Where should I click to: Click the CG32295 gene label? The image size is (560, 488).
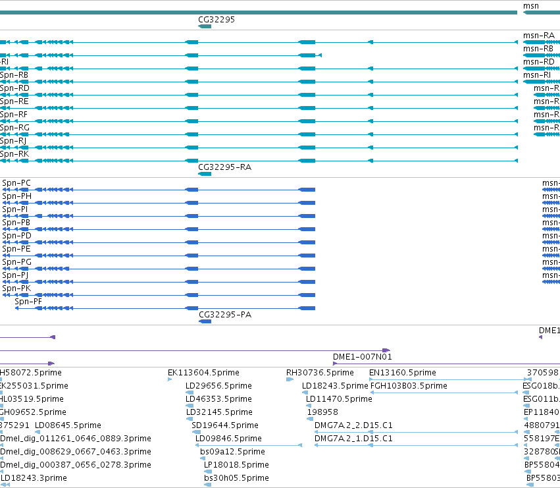[x=216, y=20]
